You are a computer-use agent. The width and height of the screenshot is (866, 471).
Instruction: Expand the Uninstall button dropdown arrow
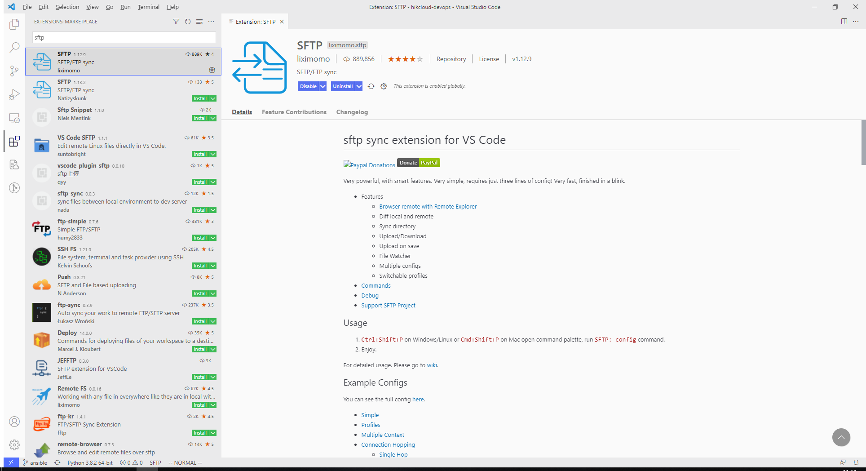tap(359, 86)
